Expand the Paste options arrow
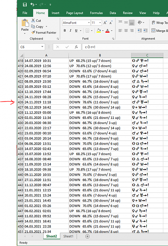The width and height of the screenshot is (168, 246). click(x=25, y=33)
